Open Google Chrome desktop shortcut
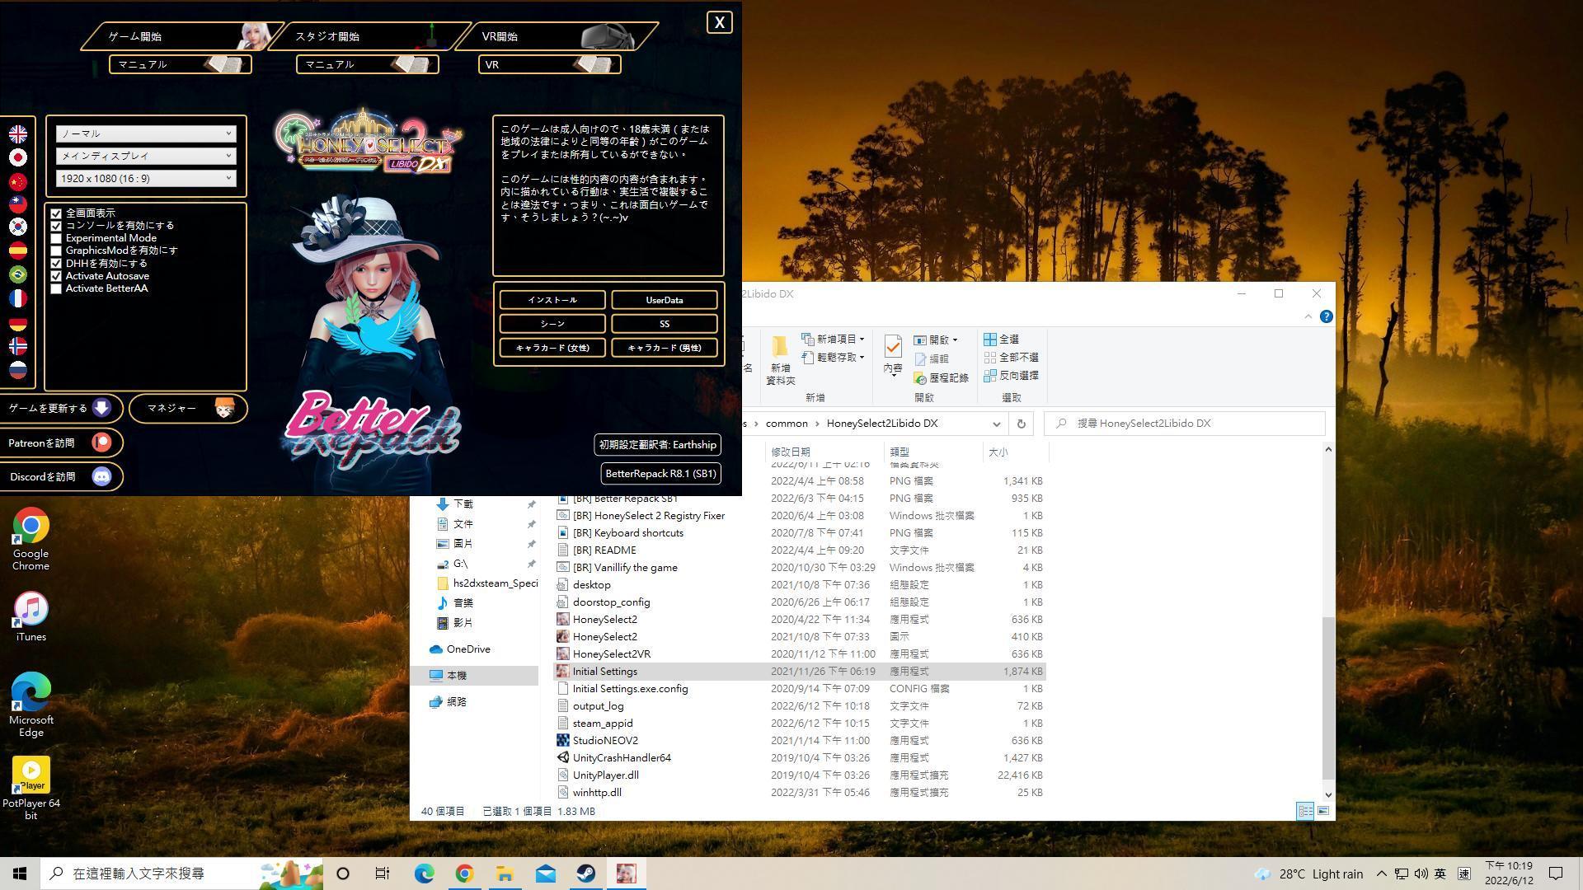Screen dimensions: 1583x890 (x=31, y=539)
